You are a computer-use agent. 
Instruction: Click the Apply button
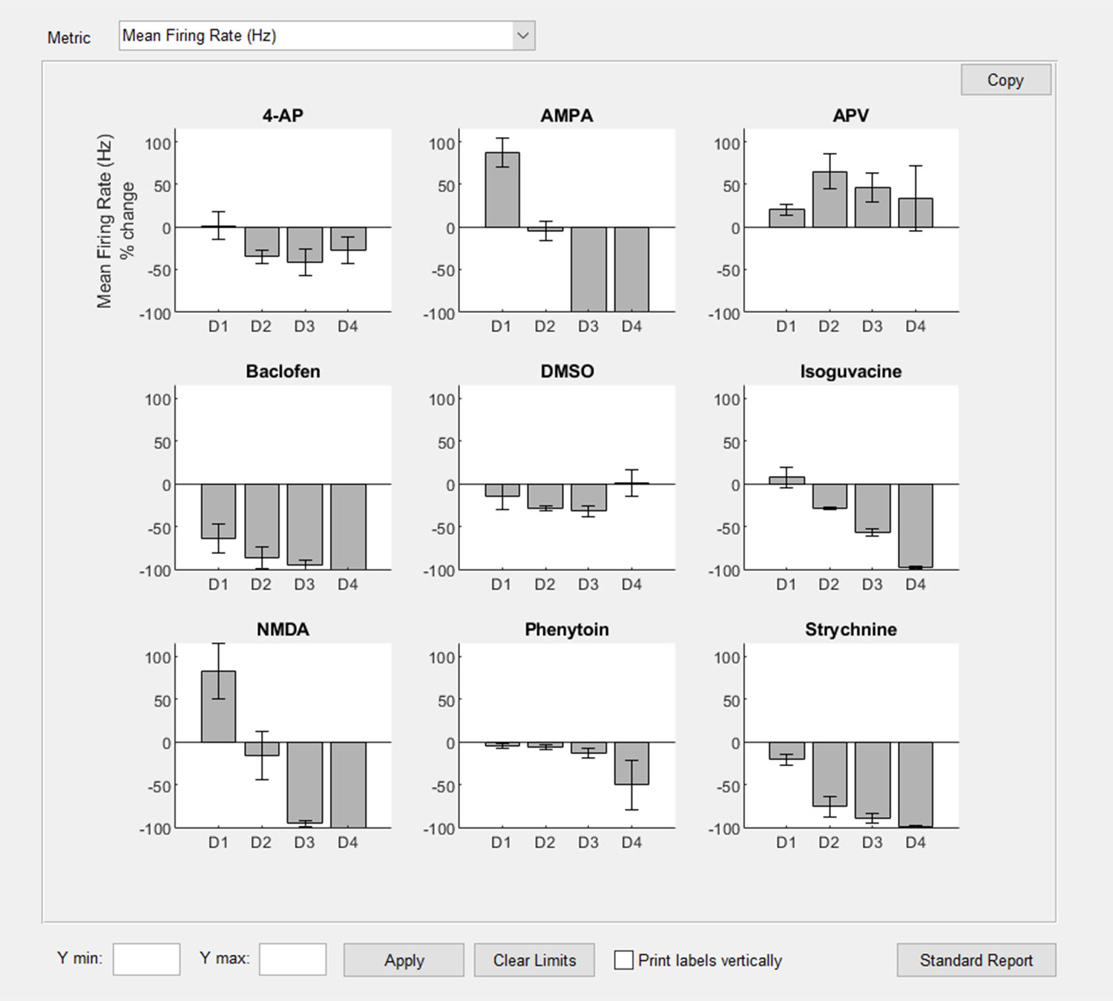(x=404, y=960)
